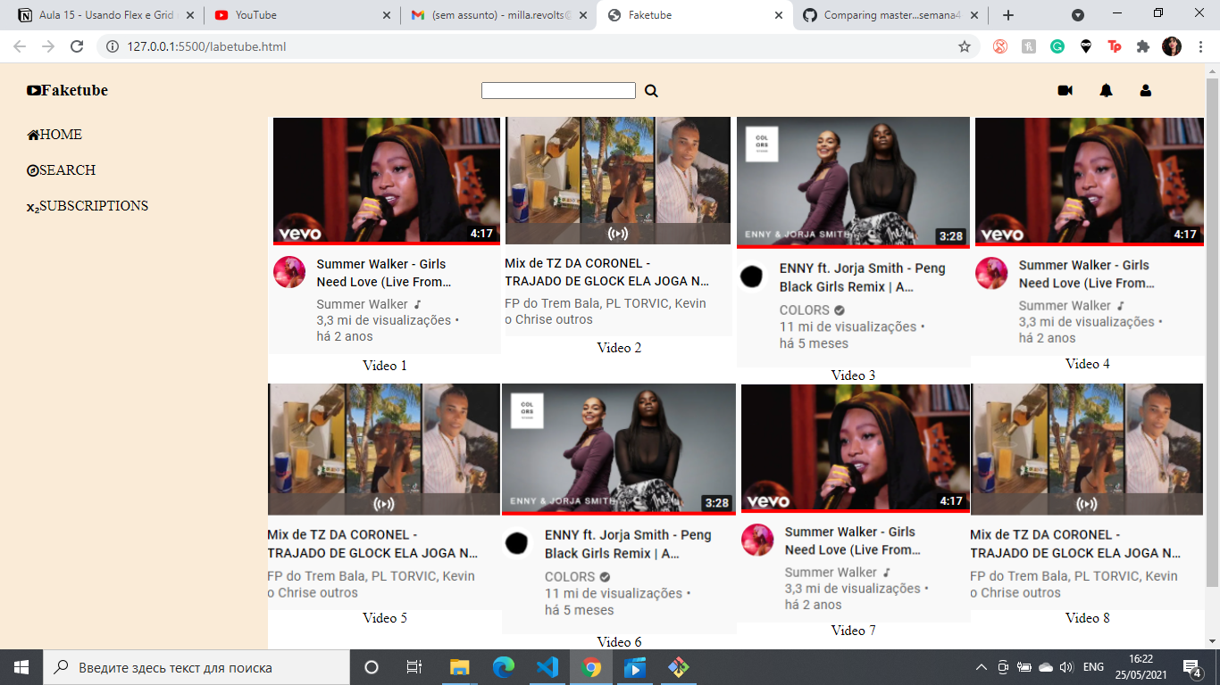Open notifications bell icon
This screenshot has height=685, width=1220.
pyautogui.click(x=1106, y=90)
